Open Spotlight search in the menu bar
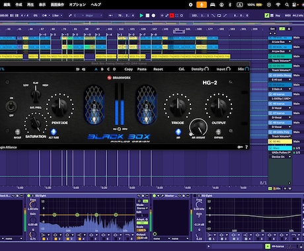 tap(287, 5)
